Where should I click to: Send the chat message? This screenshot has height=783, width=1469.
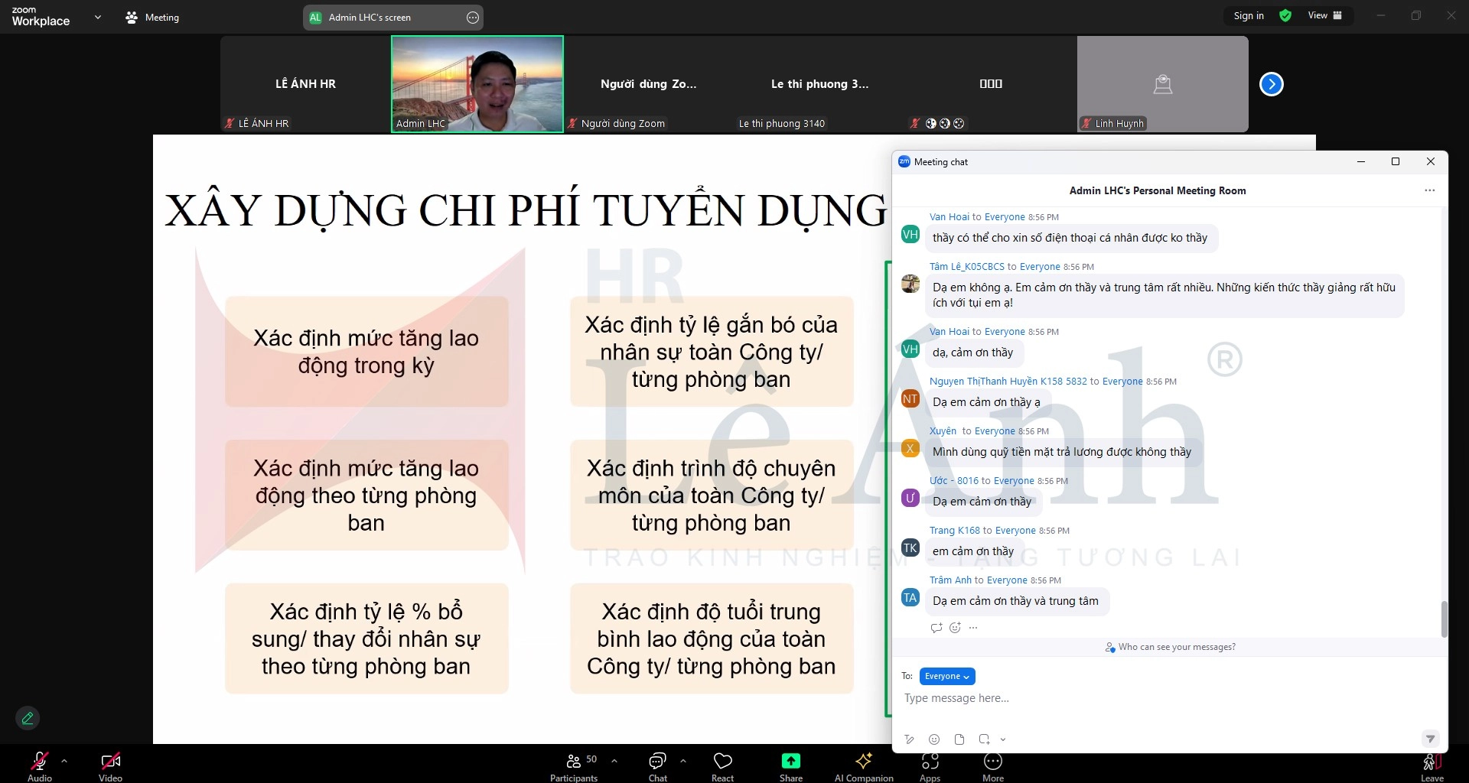click(x=1429, y=739)
